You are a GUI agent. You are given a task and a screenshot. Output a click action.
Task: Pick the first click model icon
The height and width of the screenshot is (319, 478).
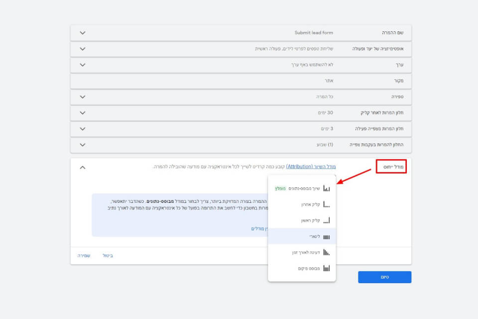(x=327, y=220)
